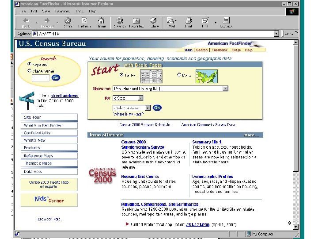Click the Main navigation tab

(188, 50)
